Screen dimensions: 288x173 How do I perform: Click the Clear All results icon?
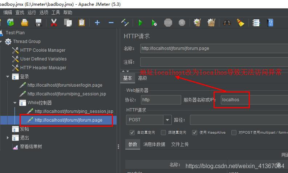click(x=211, y=23)
